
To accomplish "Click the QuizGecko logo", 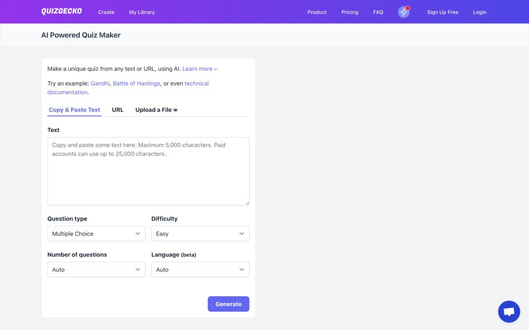I will pos(61,12).
